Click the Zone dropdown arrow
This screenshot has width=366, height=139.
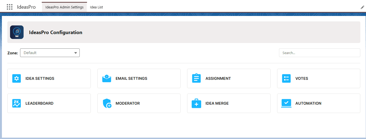76,53
